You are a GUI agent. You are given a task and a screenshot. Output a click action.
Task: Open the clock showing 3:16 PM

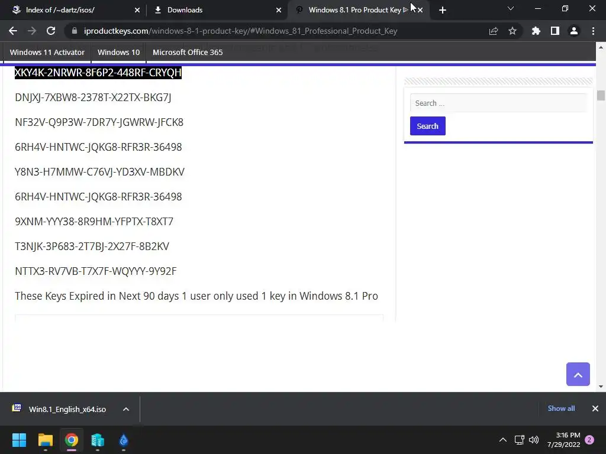tap(563, 440)
